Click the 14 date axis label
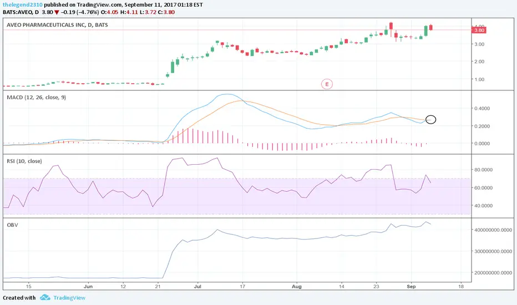The image size is (517, 305). coord(342,287)
